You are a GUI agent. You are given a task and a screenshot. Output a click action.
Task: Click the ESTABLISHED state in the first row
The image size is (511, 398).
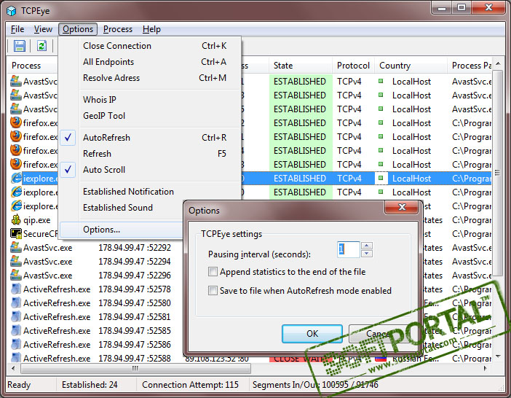(300, 81)
